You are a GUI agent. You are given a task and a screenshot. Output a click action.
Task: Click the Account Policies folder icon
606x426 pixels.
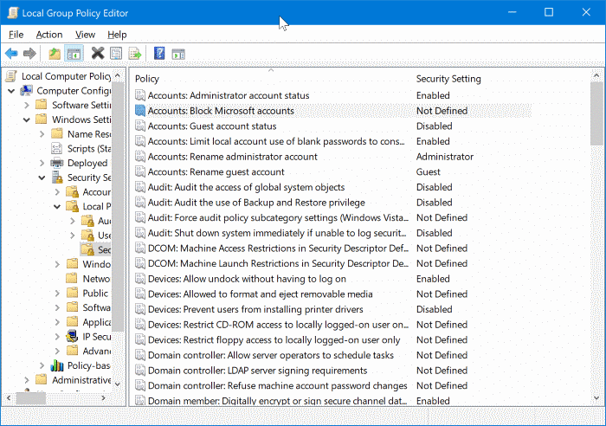(72, 191)
